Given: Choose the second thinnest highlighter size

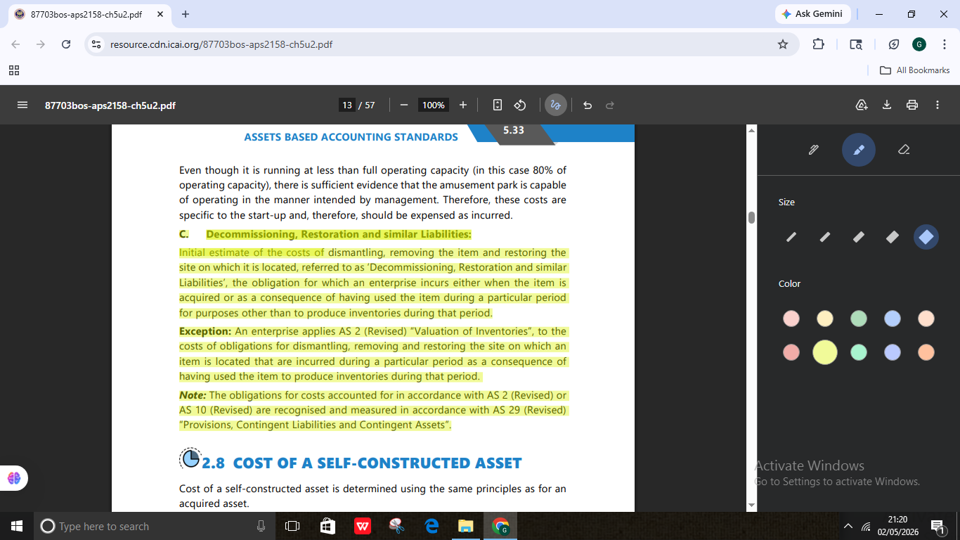Looking at the screenshot, I should coord(825,238).
